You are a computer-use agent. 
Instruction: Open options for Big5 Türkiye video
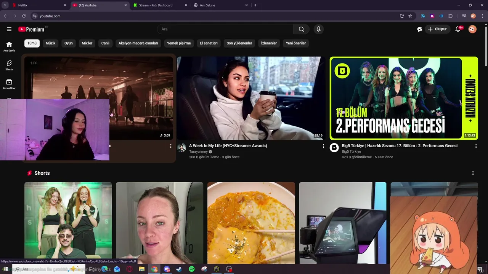pyautogui.click(x=476, y=146)
